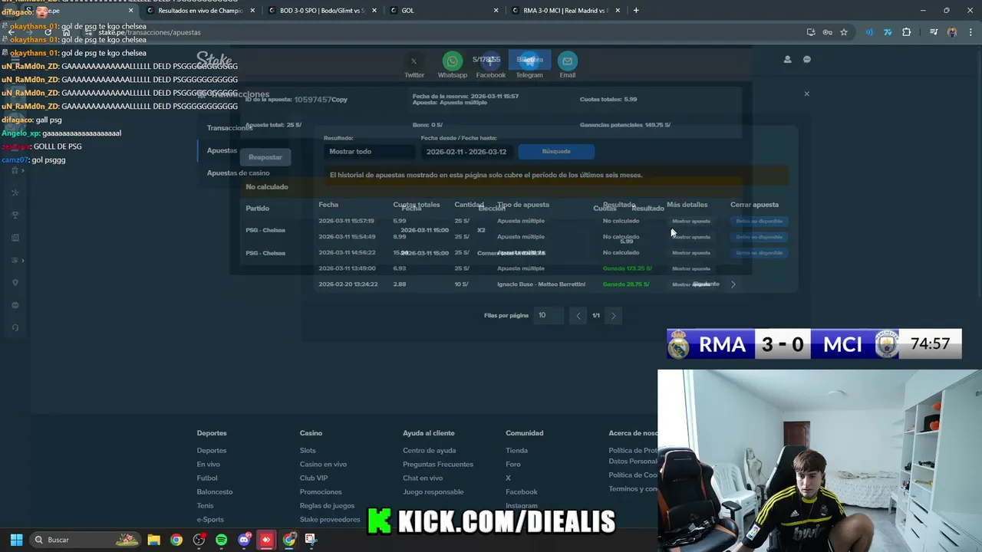The image size is (982, 552).
Task: Open File Explorer from the taskbar
Action: pos(153,540)
